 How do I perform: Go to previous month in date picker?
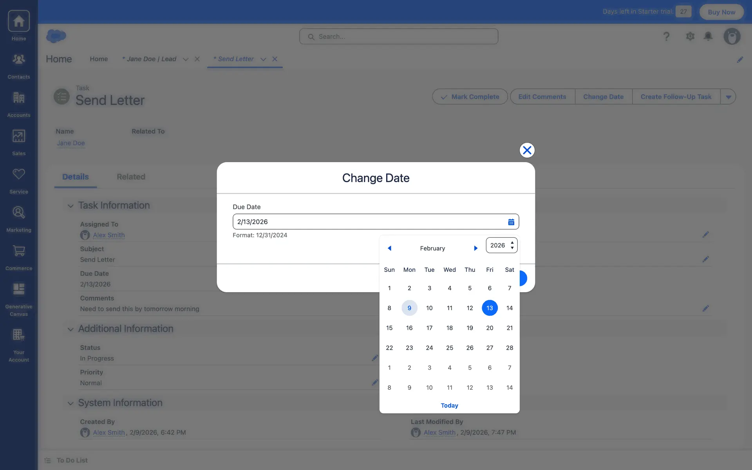(389, 248)
